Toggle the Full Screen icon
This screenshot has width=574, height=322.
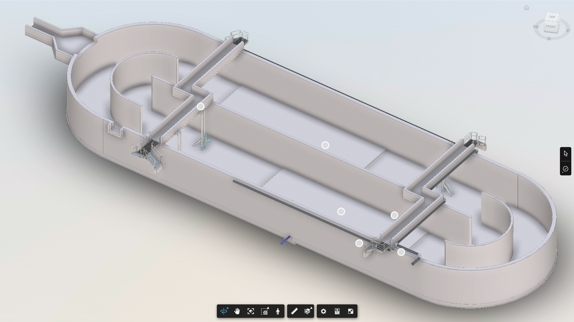[x=351, y=311]
